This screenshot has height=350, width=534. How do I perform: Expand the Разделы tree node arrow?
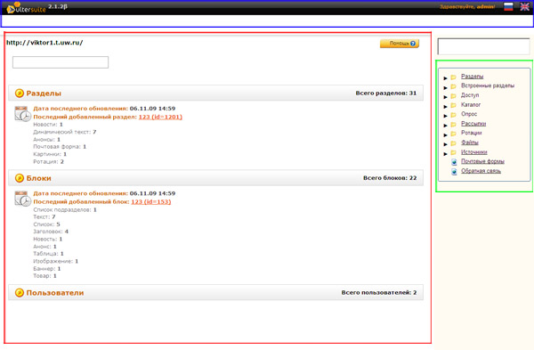coord(445,78)
